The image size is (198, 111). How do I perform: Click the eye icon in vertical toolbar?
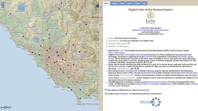(101, 15)
